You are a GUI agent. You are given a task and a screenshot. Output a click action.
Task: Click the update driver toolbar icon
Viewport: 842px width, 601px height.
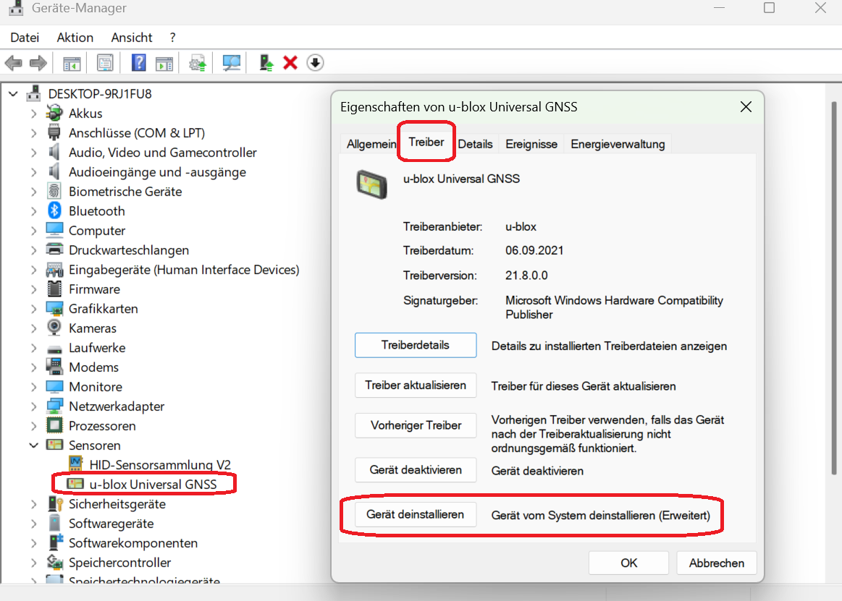(x=266, y=63)
